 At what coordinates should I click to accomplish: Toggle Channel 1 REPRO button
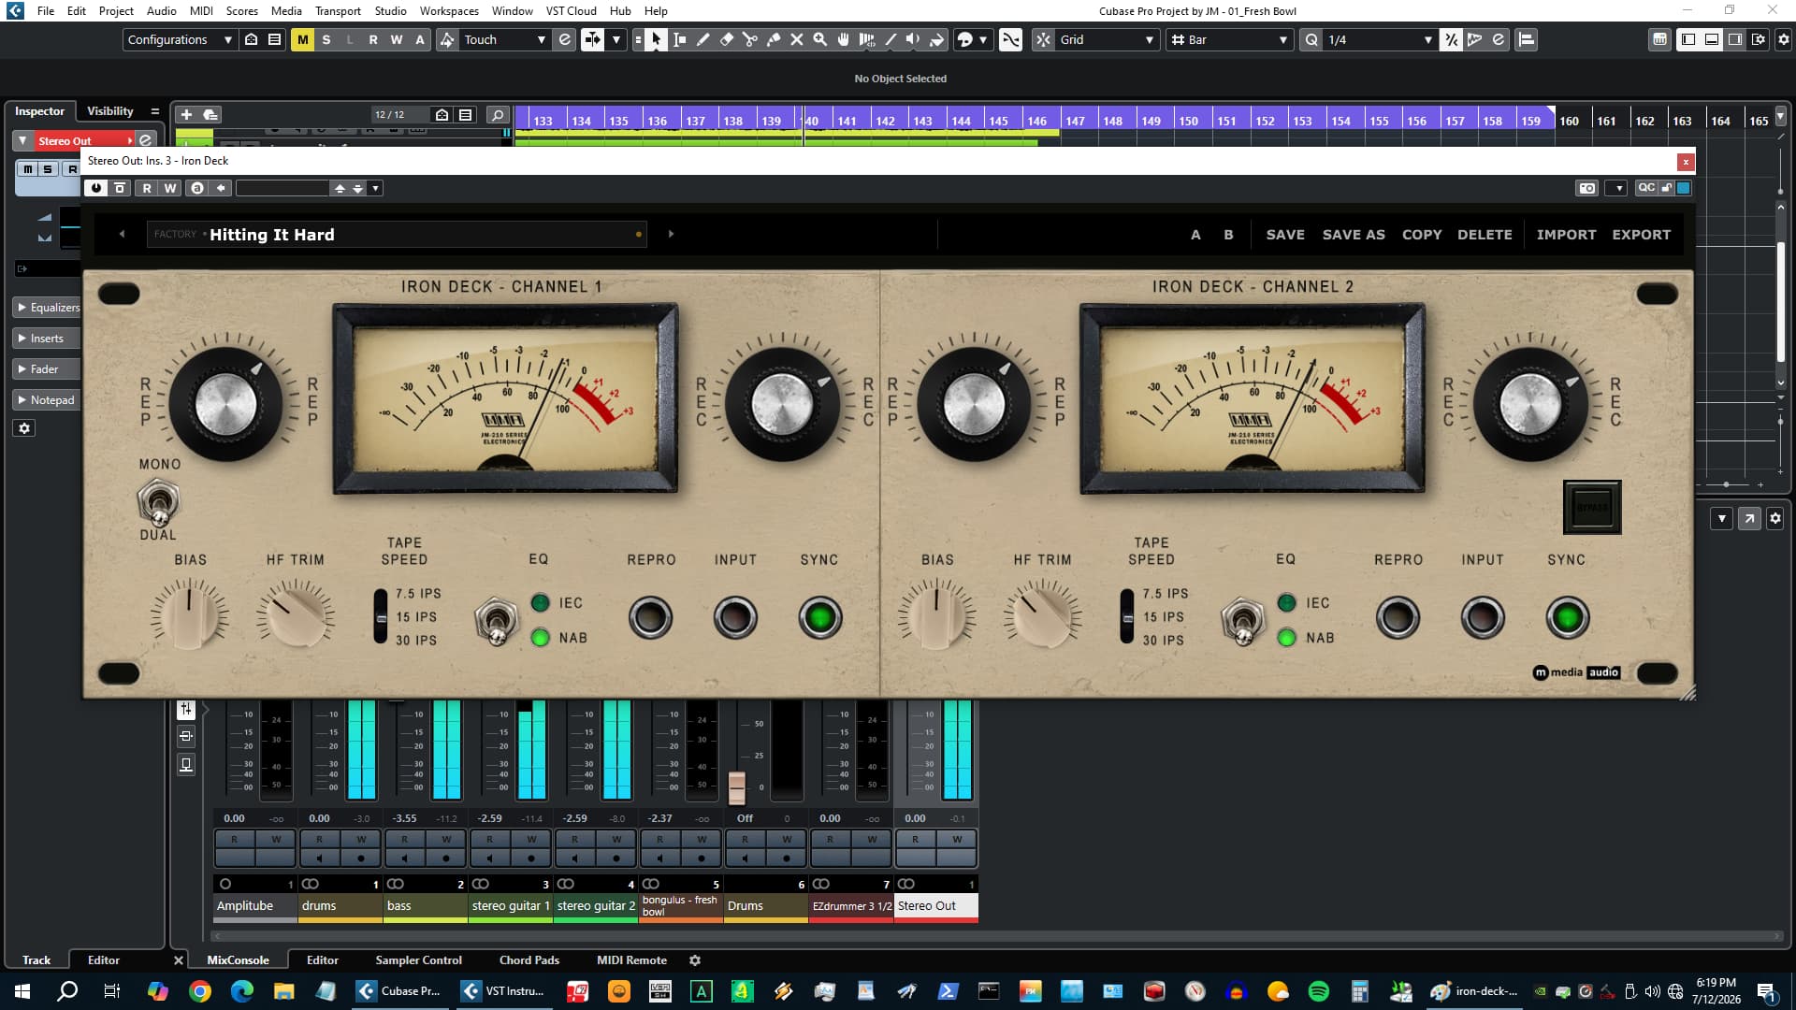click(x=650, y=617)
